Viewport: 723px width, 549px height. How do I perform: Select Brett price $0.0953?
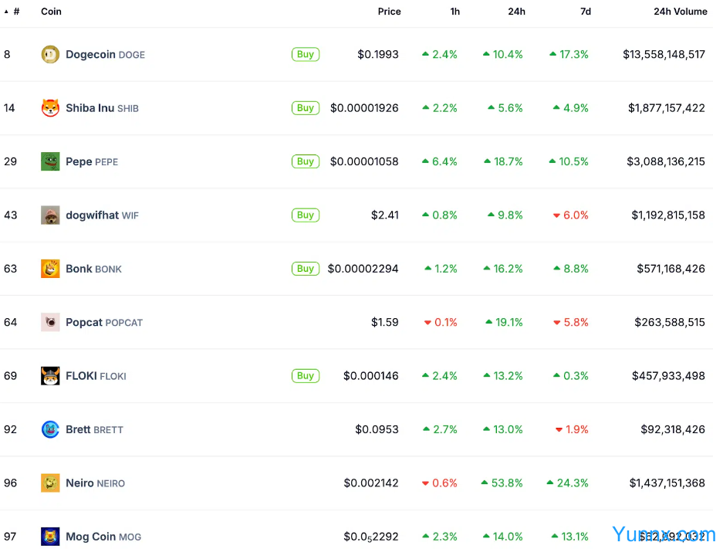pos(377,429)
